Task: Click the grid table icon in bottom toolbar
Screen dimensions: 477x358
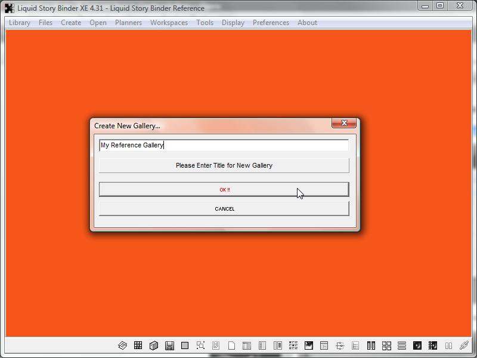Action: coord(138,345)
